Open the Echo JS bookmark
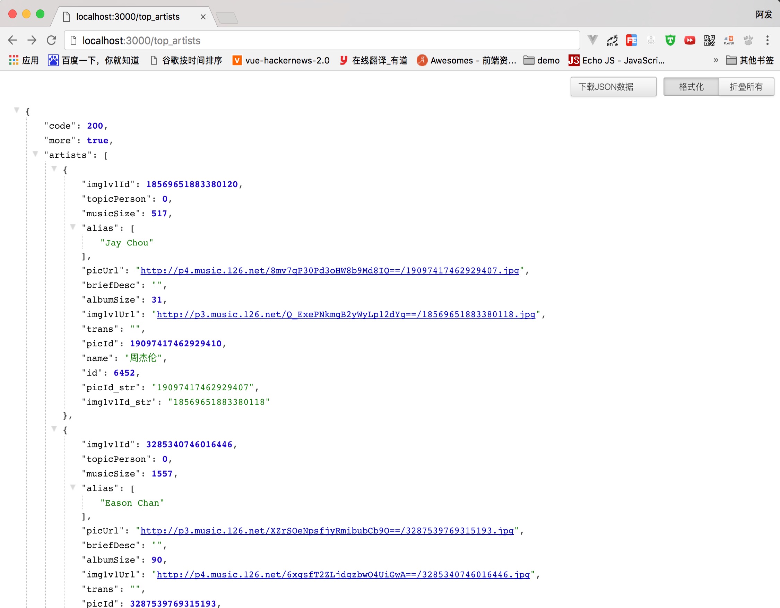 click(x=617, y=60)
